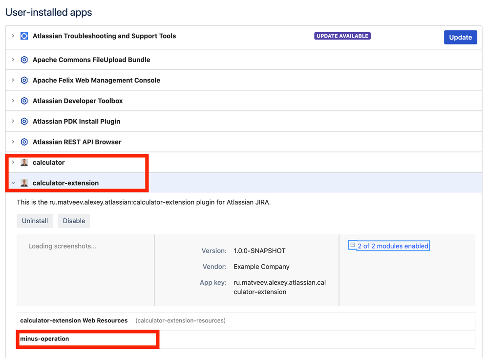Expand Apache Felix Web Management Console row

[x=13, y=80]
